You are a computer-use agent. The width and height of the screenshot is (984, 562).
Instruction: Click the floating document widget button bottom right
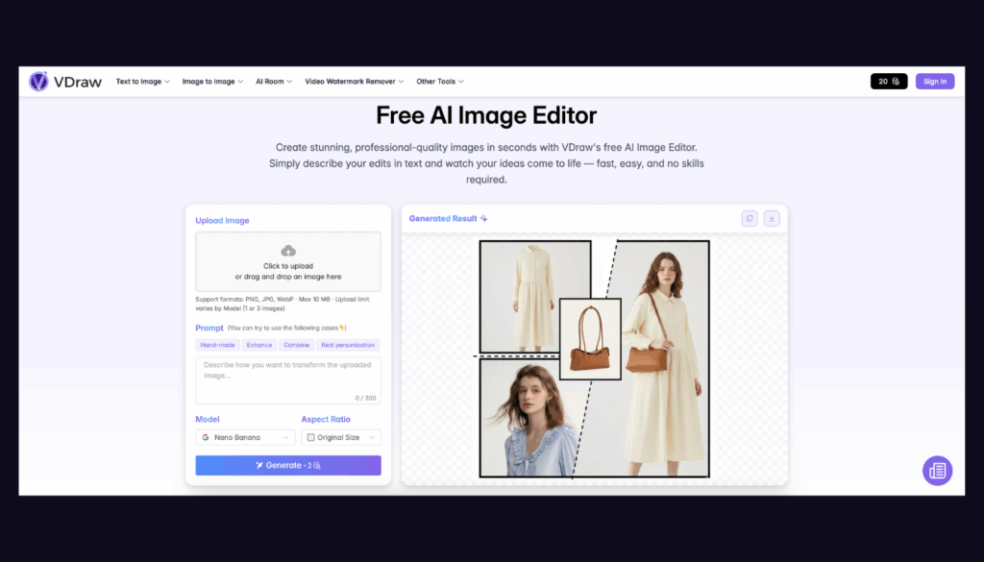point(937,471)
